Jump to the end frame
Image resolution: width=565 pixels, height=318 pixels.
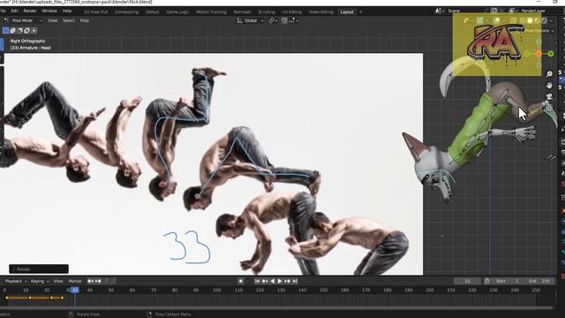(295, 281)
